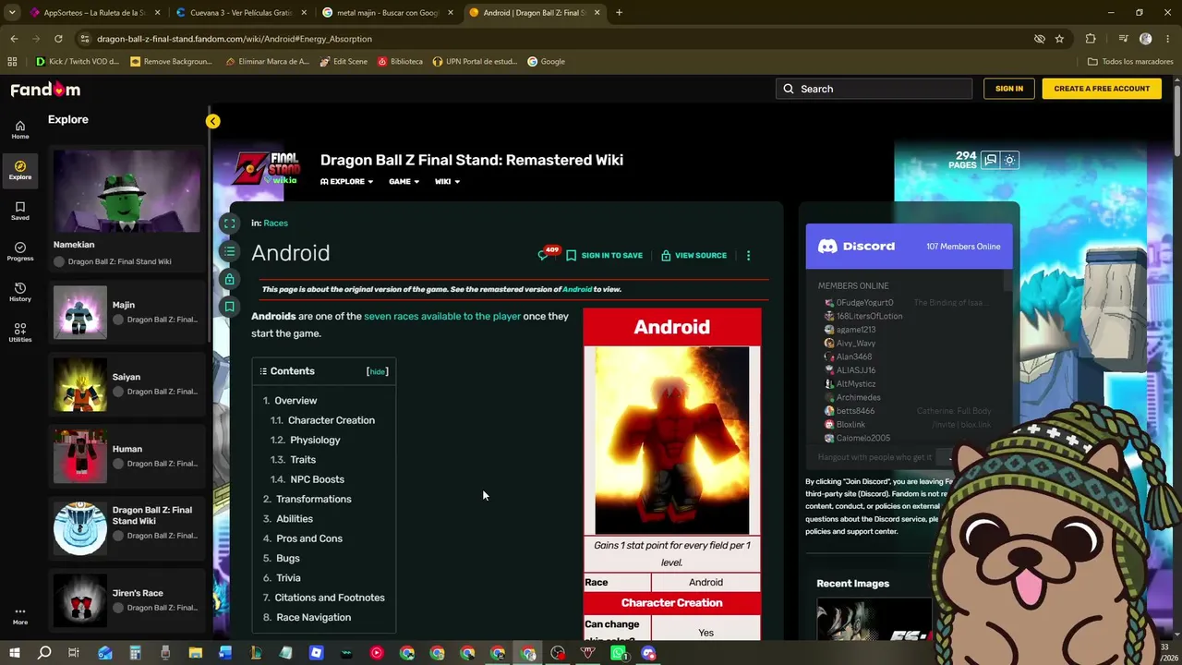Open Progress in the Fandom sidebar

19,251
